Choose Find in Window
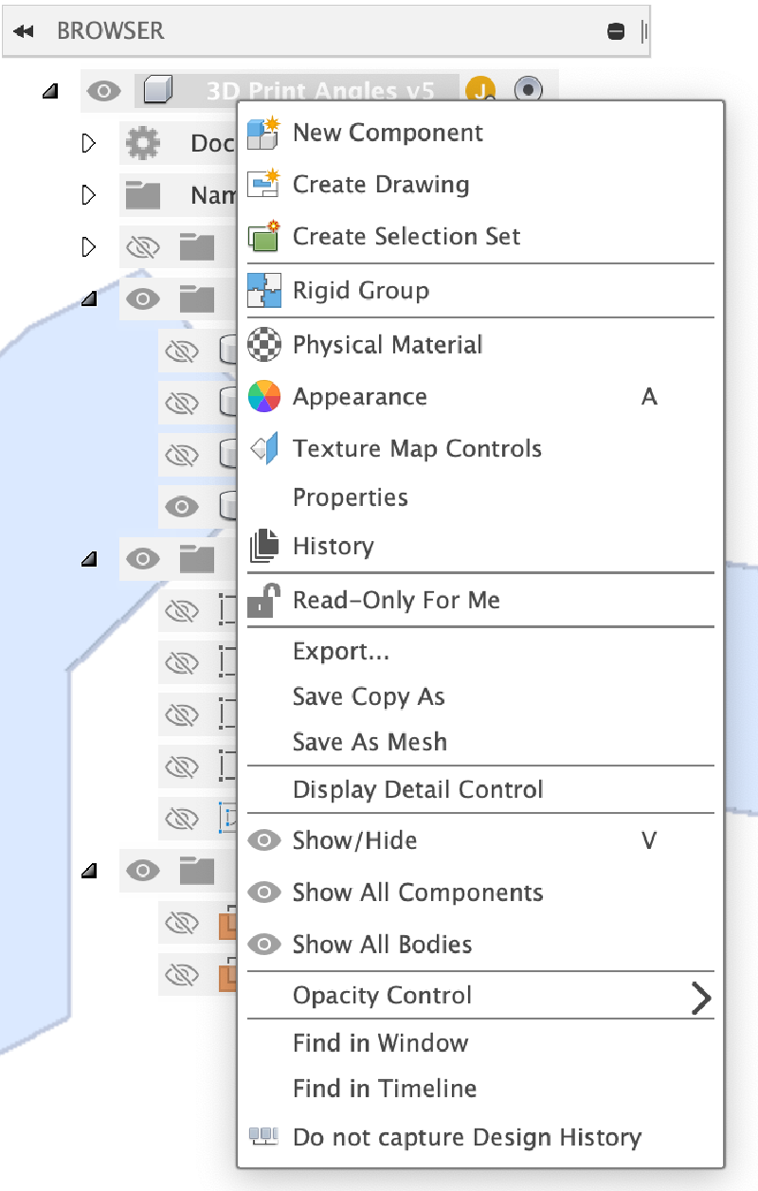This screenshot has height=1191, width=758. [x=381, y=1043]
